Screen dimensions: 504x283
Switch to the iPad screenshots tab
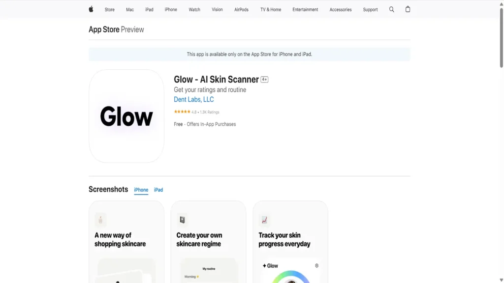coord(158,190)
